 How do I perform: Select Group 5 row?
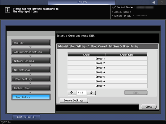click(107, 77)
